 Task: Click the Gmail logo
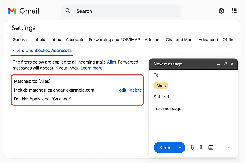23,11
